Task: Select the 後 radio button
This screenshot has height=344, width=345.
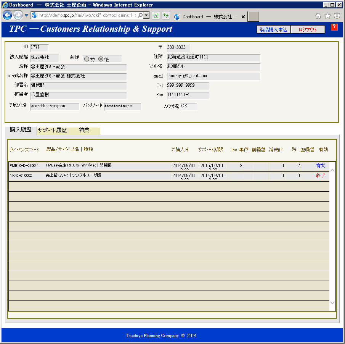Action: [x=101, y=59]
